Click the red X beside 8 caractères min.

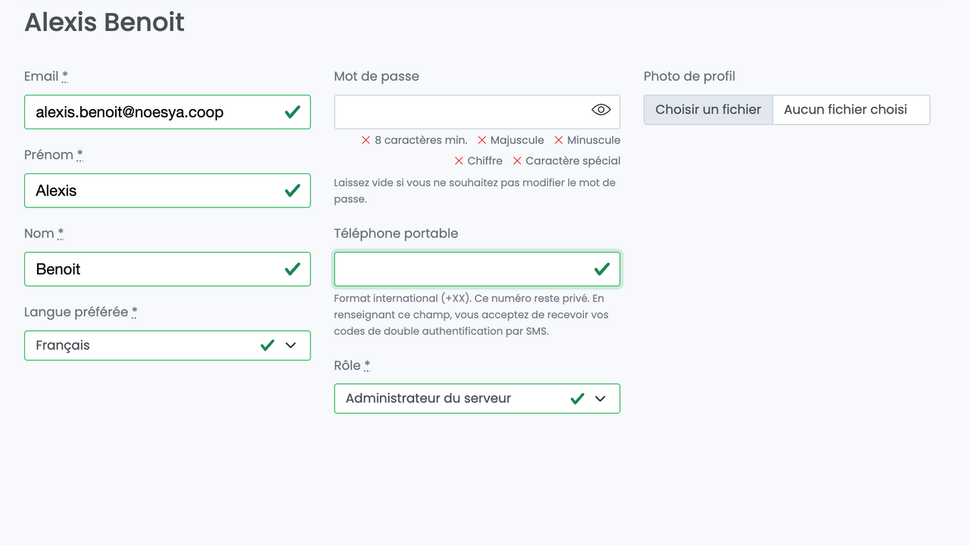(x=366, y=140)
